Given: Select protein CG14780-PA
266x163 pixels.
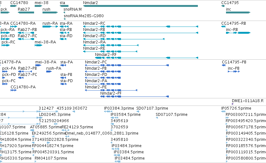Looking at the screenshot, I should pyautogui.click(x=13, y=90).
